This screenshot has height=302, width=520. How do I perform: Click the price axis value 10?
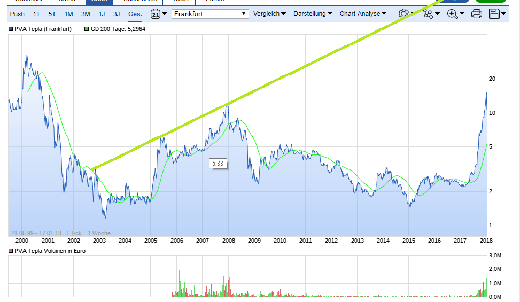pos(492,113)
